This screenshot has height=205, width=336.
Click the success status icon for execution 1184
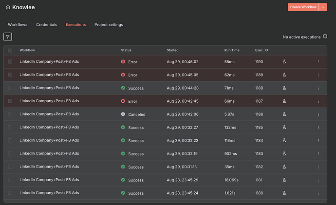[123, 140]
